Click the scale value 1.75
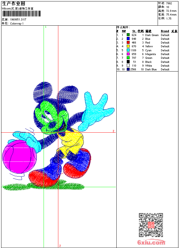This screenshot has height=248, width=179. (x=169, y=18)
